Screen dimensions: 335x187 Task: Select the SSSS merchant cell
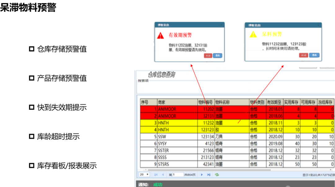pyautogui.click(x=177, y=157)
